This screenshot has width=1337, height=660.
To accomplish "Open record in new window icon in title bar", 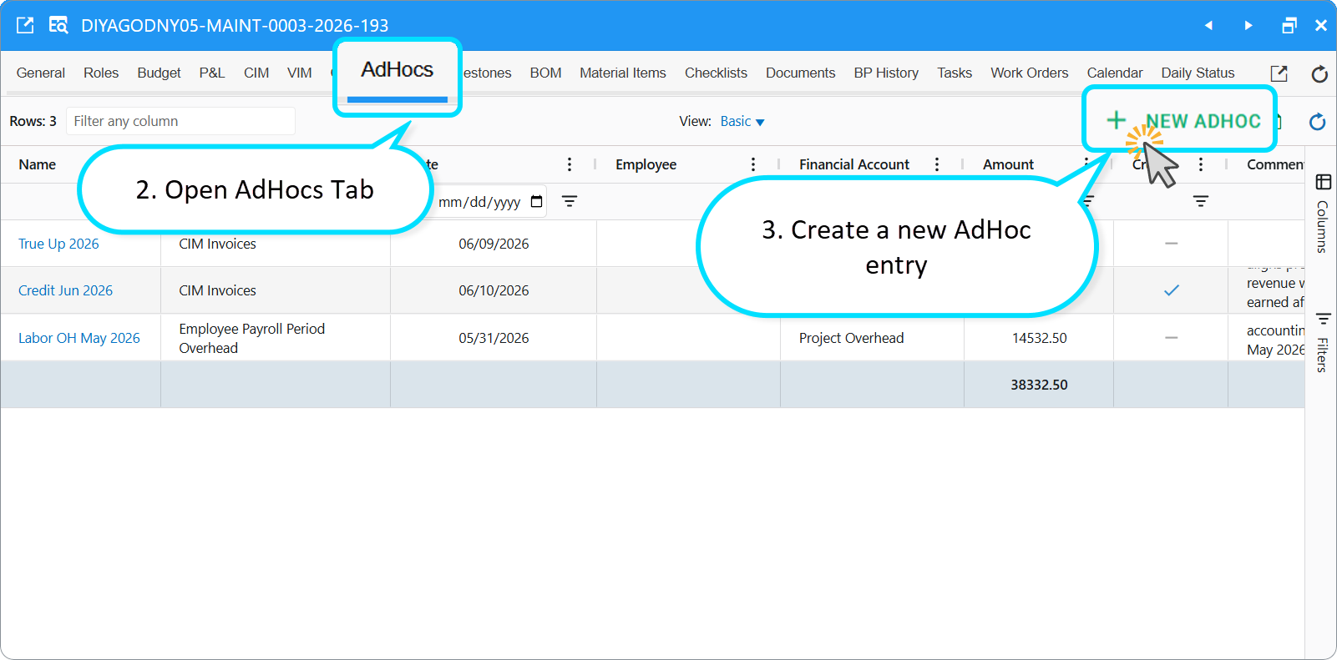I will [25, 25].
